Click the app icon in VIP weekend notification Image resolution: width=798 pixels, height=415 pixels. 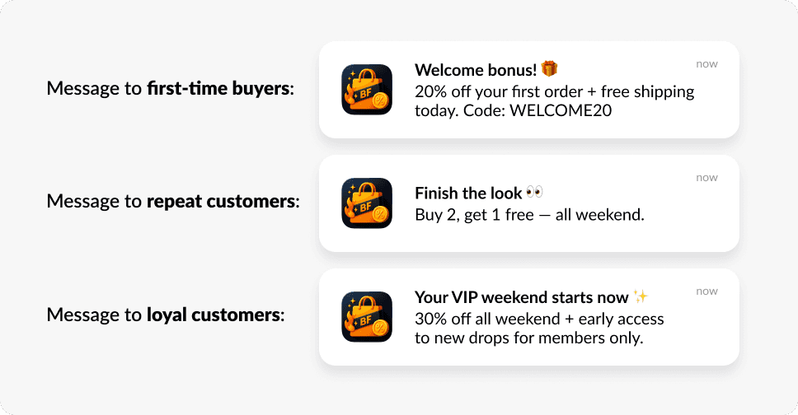(x=367, y=317)
